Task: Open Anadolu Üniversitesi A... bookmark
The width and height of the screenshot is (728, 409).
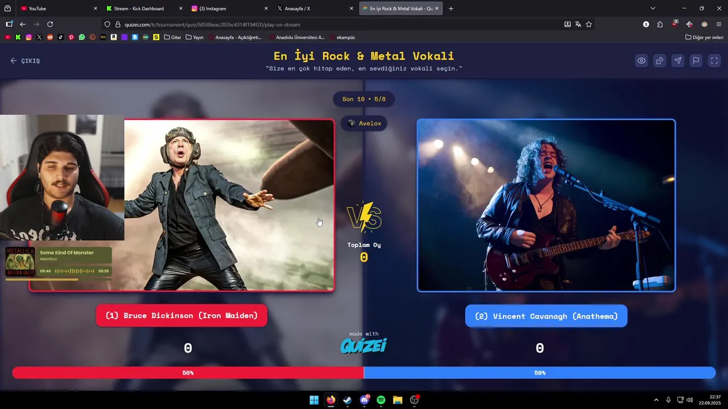Action: 296,37
